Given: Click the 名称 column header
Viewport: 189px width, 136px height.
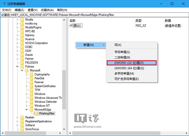Looking at the screenshot, I should (73, 20).
